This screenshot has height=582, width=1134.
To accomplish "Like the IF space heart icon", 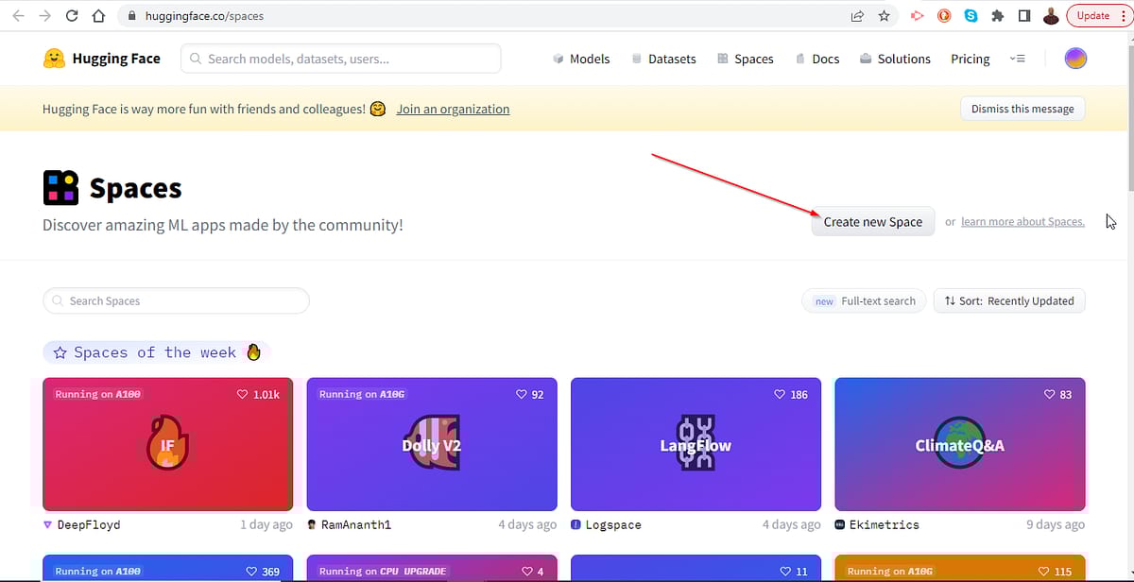I will click(243, 394).
